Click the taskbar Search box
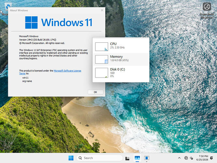This screenshot has height=163, width=217. point(99,158)
